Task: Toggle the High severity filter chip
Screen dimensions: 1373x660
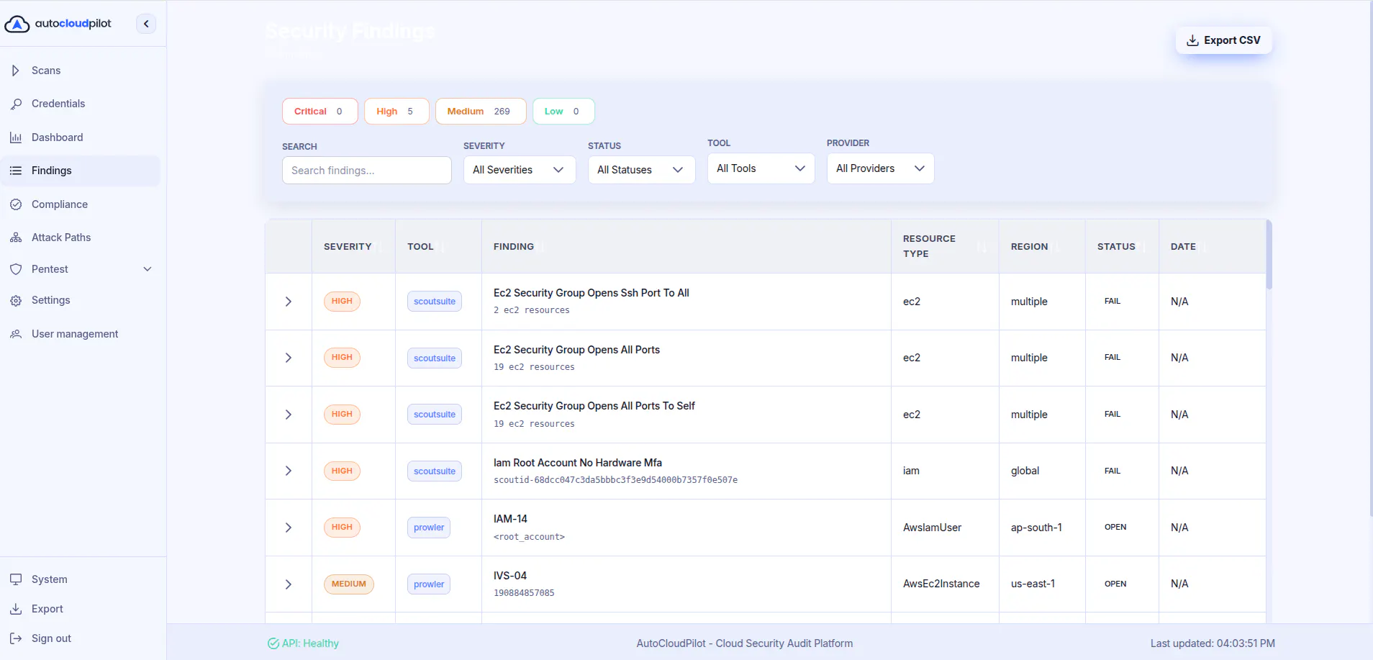Action: tap(397, 112)
